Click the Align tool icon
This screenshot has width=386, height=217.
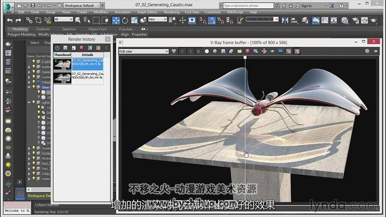294,20
